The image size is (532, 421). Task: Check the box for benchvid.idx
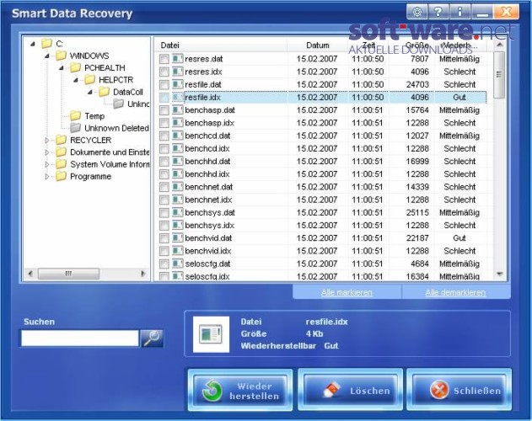(x=164, y=251)
